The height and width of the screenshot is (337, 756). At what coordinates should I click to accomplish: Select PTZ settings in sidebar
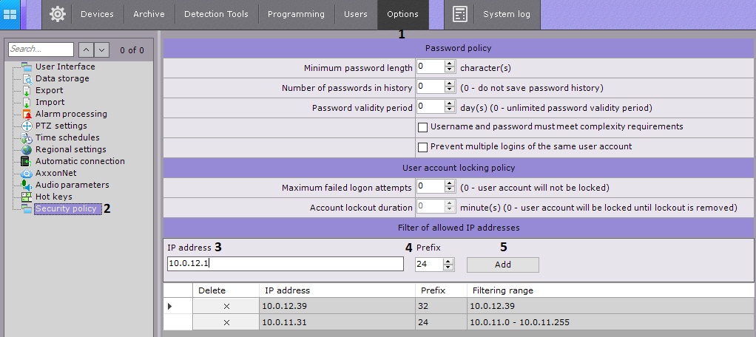pyautogui.click(x=61, y=126)
